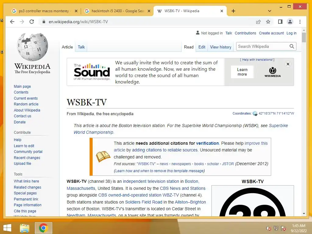This screenshot has width=312, height=234.
Task: Open Main page in the sidebar
Action: coord(22,86)
